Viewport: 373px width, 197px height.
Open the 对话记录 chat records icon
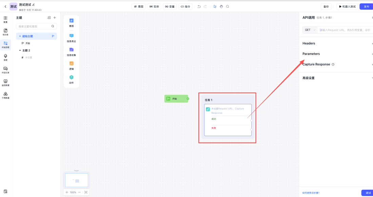click(x=5, y=70)
